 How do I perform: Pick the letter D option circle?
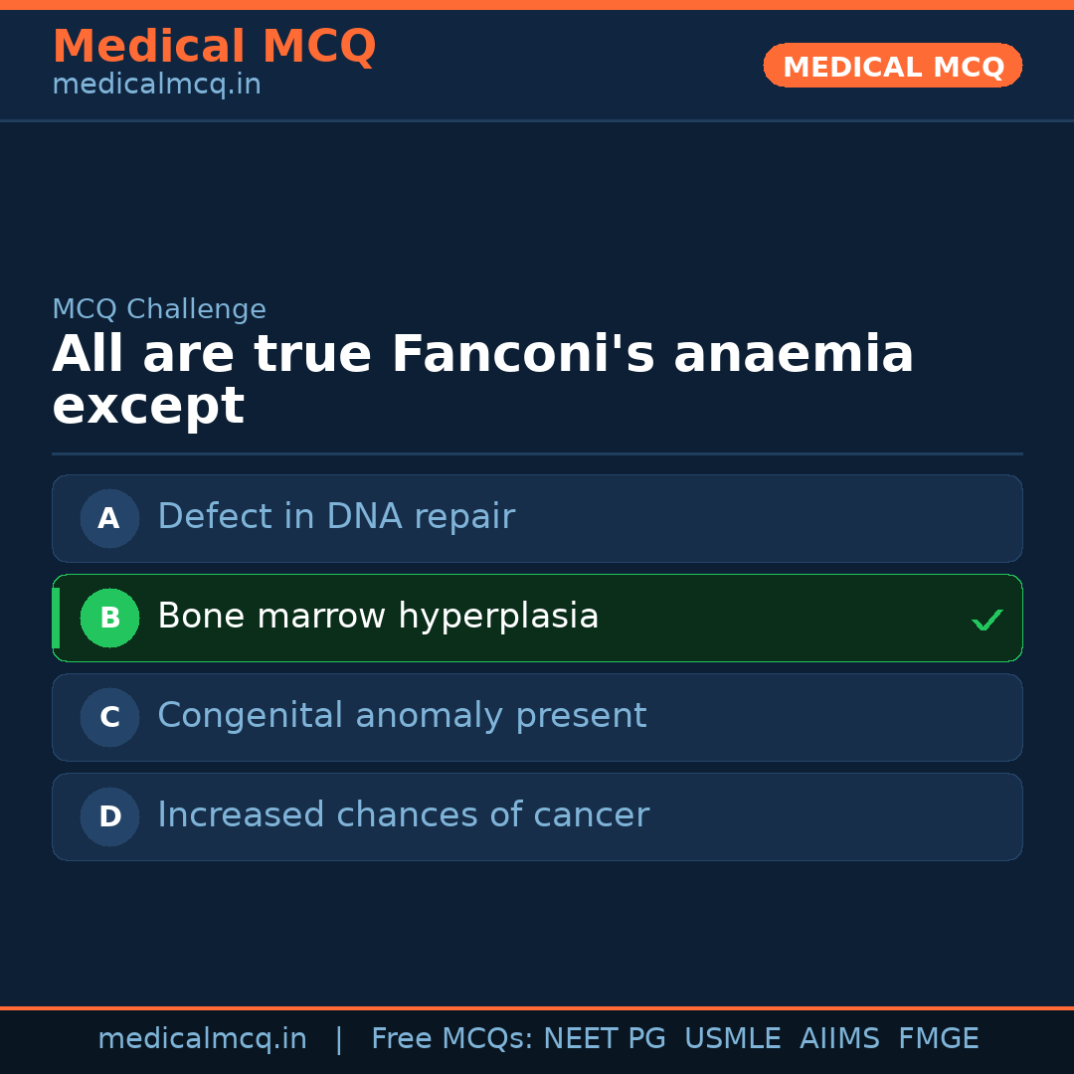(109, 816)
